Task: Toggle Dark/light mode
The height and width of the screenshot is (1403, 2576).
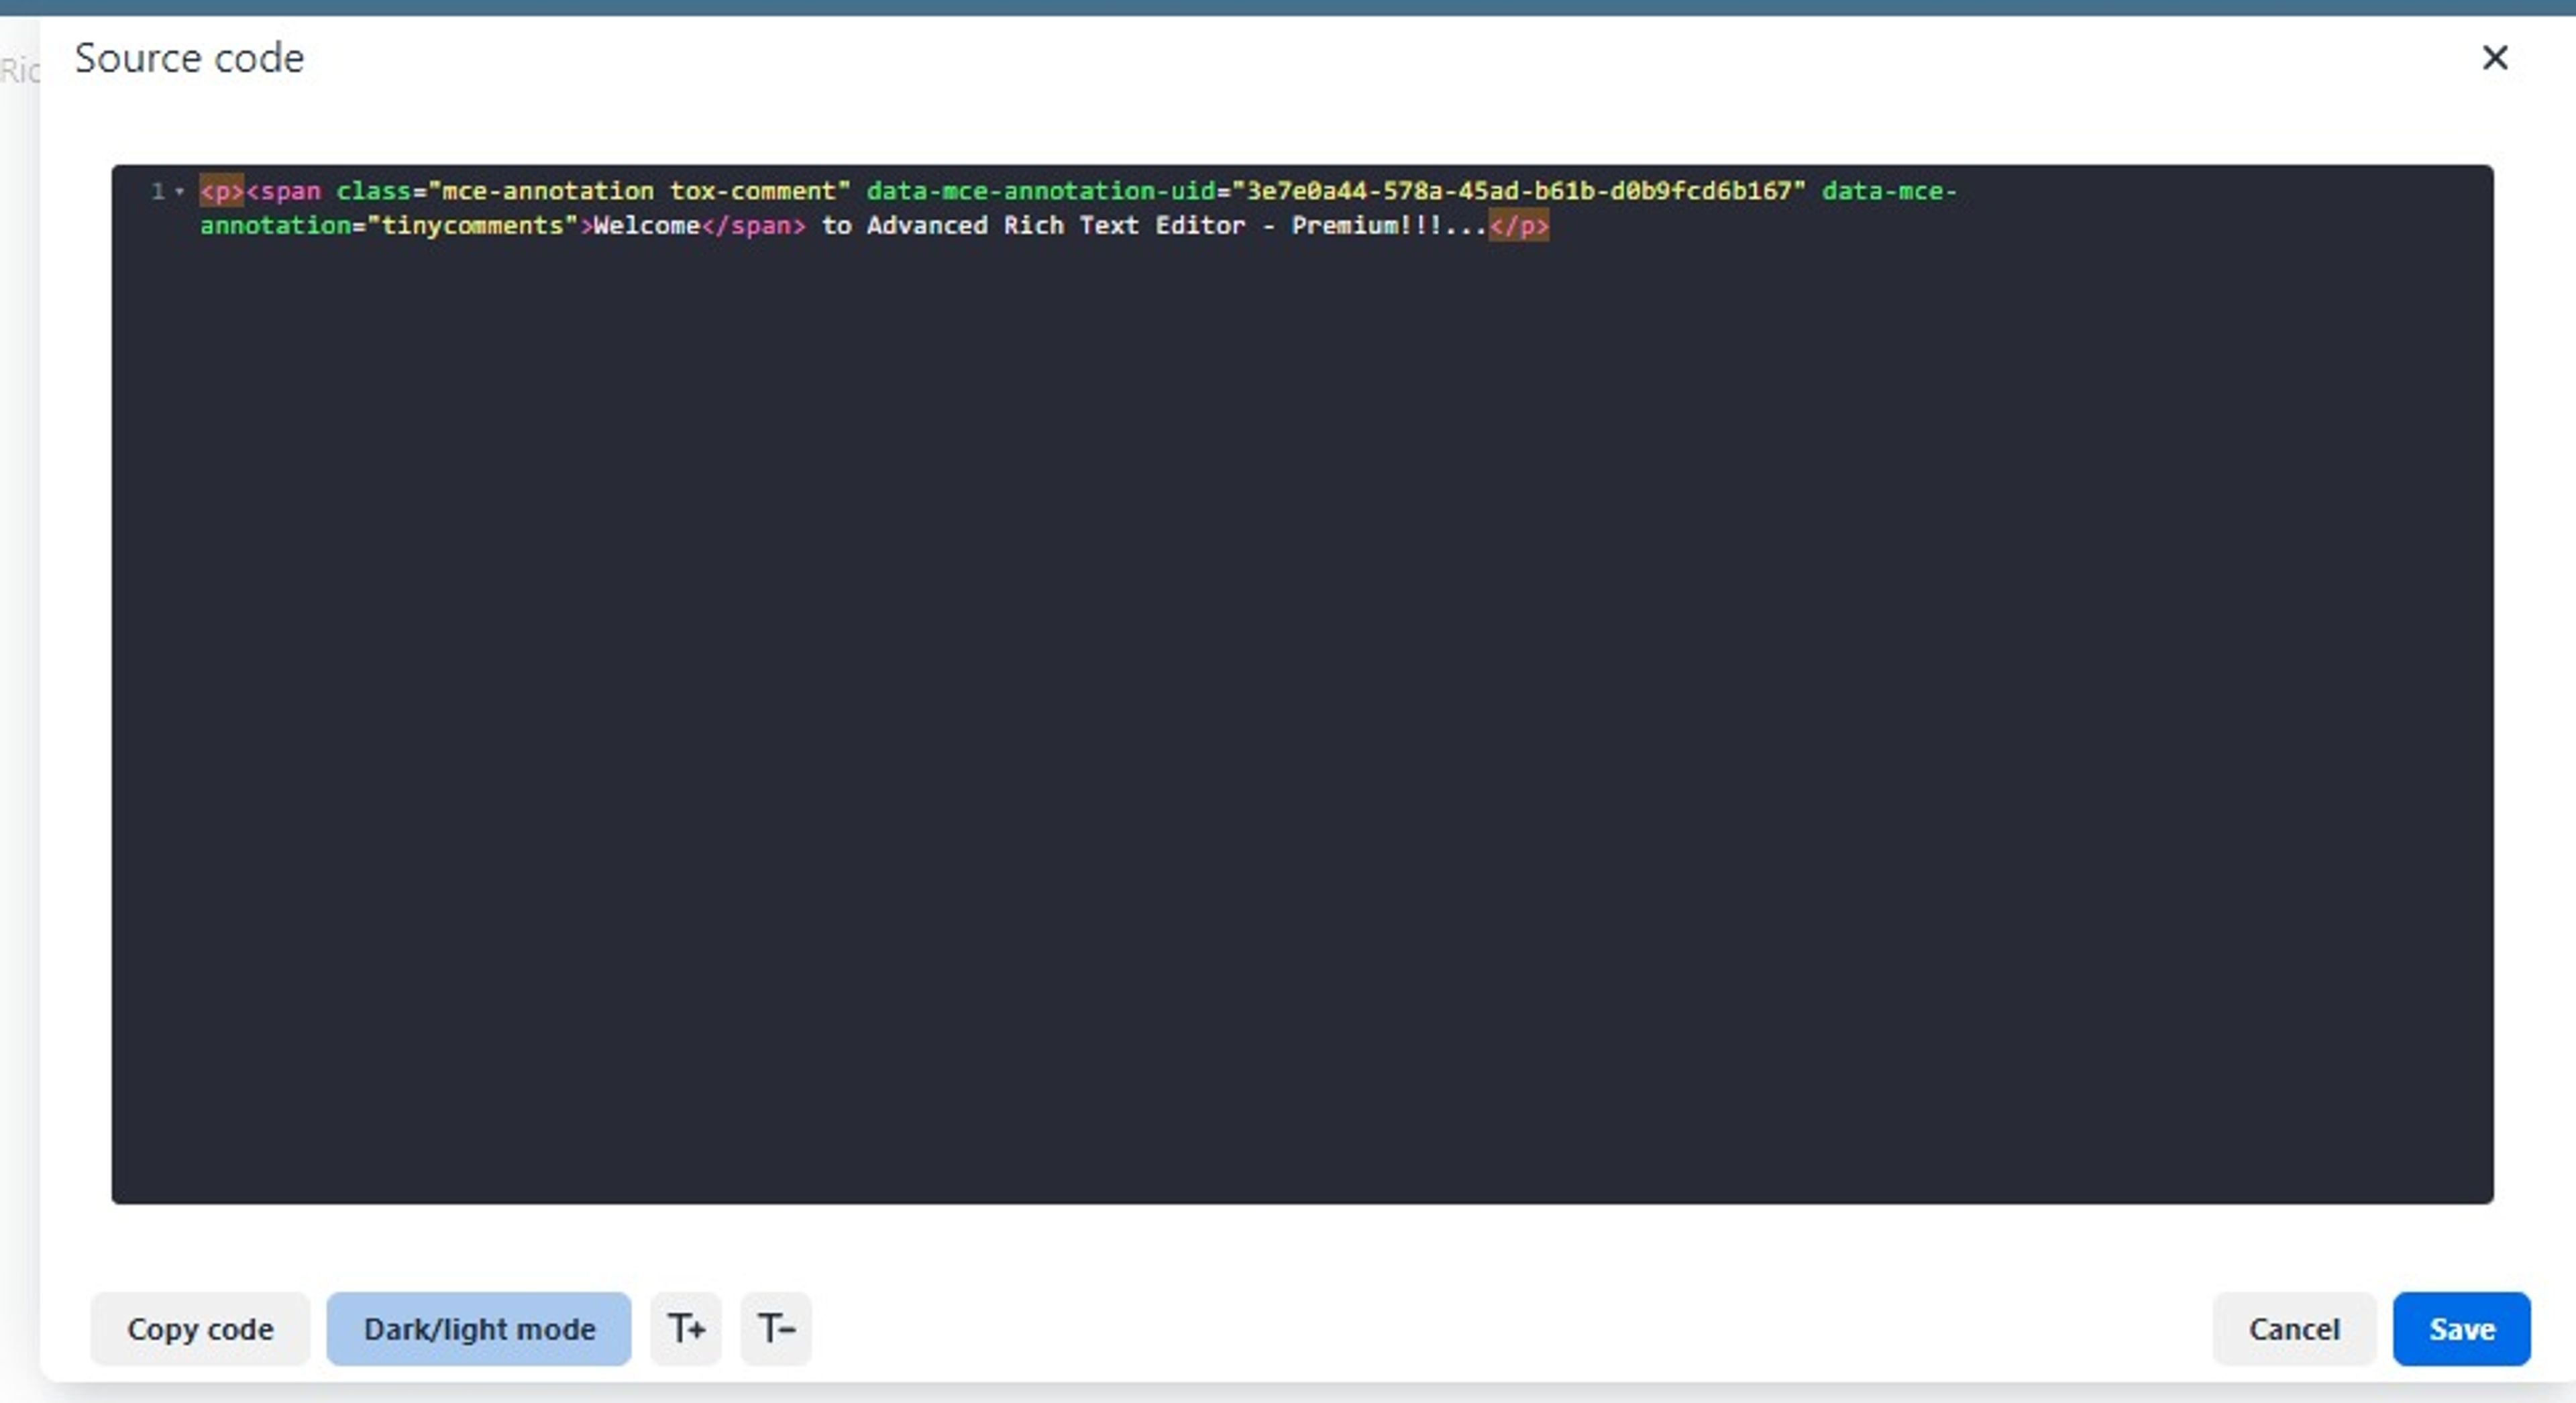Action: point(479,1329)
